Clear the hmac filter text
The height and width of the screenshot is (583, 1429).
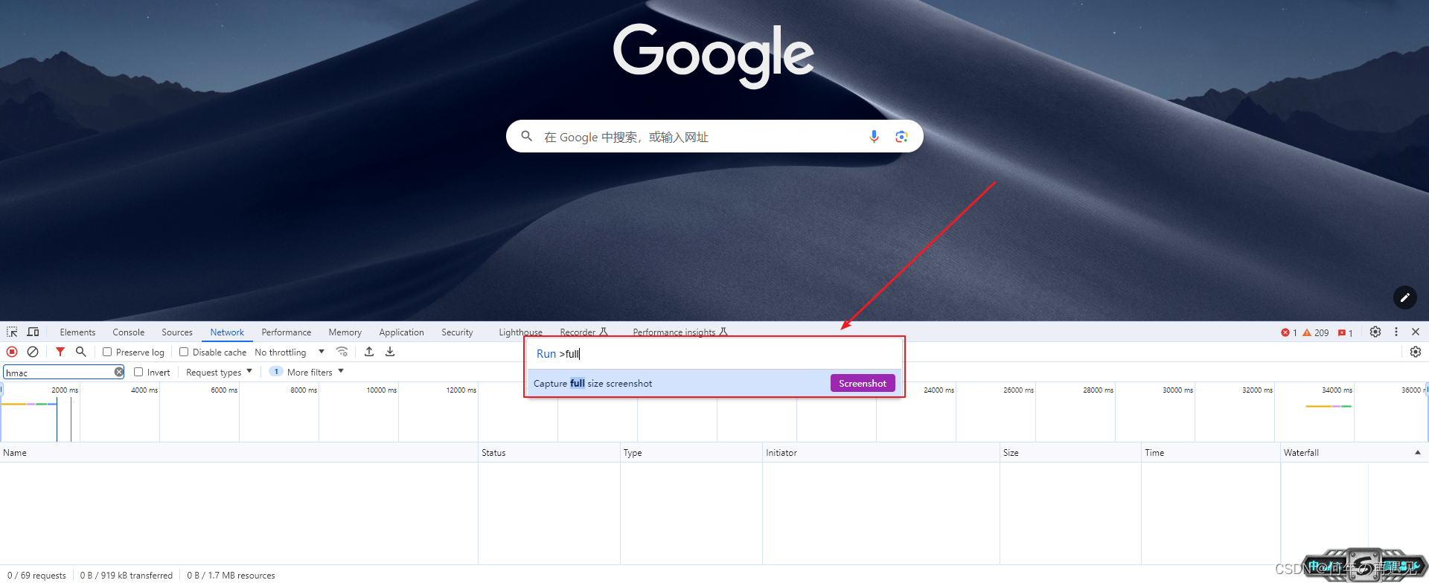coord(119,372)
